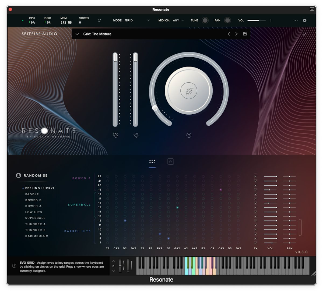
Task: Switch to the FX tab
Action: 171,161
